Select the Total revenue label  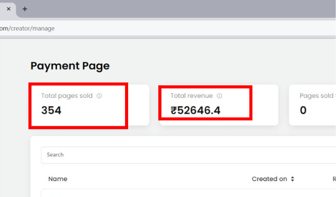(x=191, y=96)
